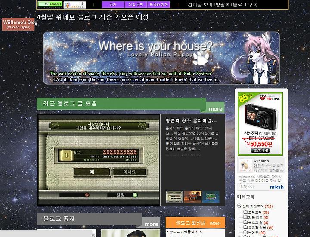310x237 pixels.
Task: Select the third thumbnail with the blue Zelda logo
Action: [211, 197]
